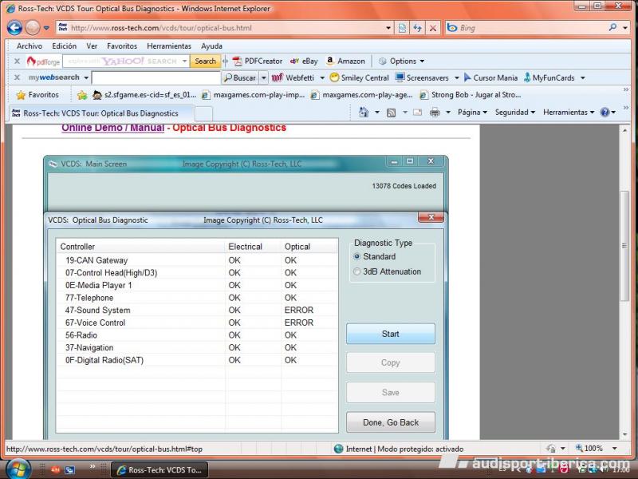Open the Favoritos menu in the menu bar

pos(122,46)
